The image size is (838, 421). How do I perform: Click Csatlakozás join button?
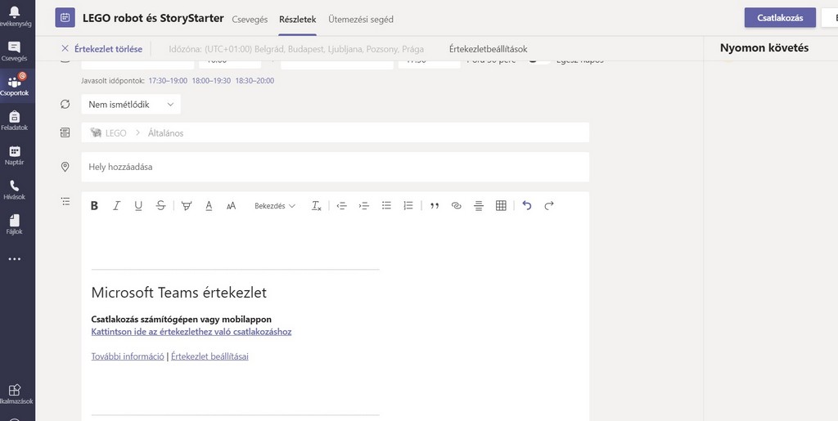780,18
